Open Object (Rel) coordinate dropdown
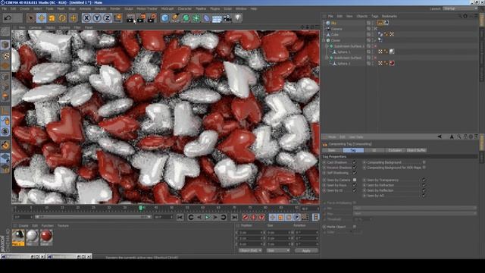Image resolution: width=485 pixels, height=273 pixels. pos(250,250)
